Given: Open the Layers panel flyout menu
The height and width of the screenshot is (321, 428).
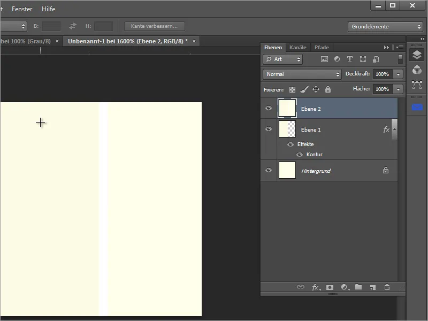Looking at the screenshot, I should [x=400, y=47].
